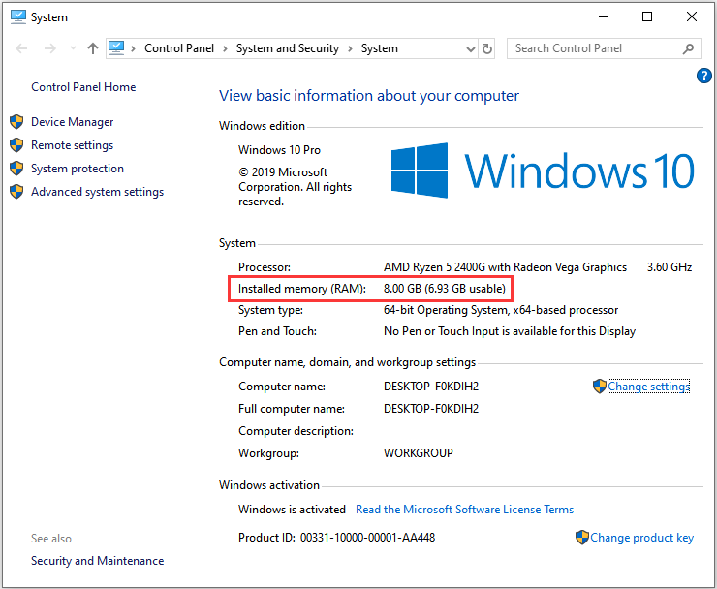Click 'Windows is activated' text
The height and width of the screenshot is (589, 717).
coord(292,510)
